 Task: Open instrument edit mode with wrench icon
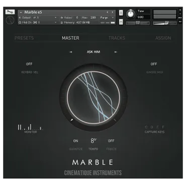pos(10,12)
